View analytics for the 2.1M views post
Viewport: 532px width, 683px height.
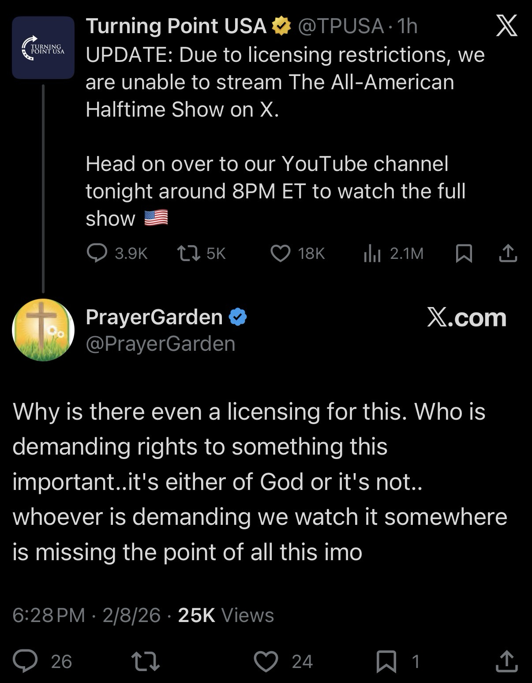(x=372, y=254)
